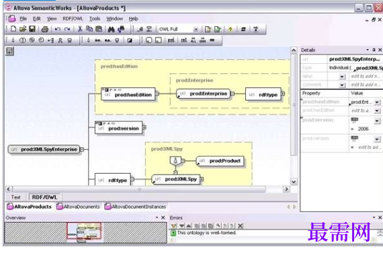Run the semantics check icon next to OWL Full
This screenshot has width=383, height=253.
(x=149, y=30)
